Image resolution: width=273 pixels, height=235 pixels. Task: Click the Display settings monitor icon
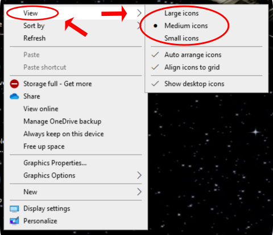click(14, 209)
